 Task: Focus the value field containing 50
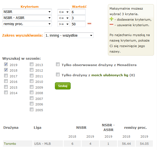click(78, 24)
